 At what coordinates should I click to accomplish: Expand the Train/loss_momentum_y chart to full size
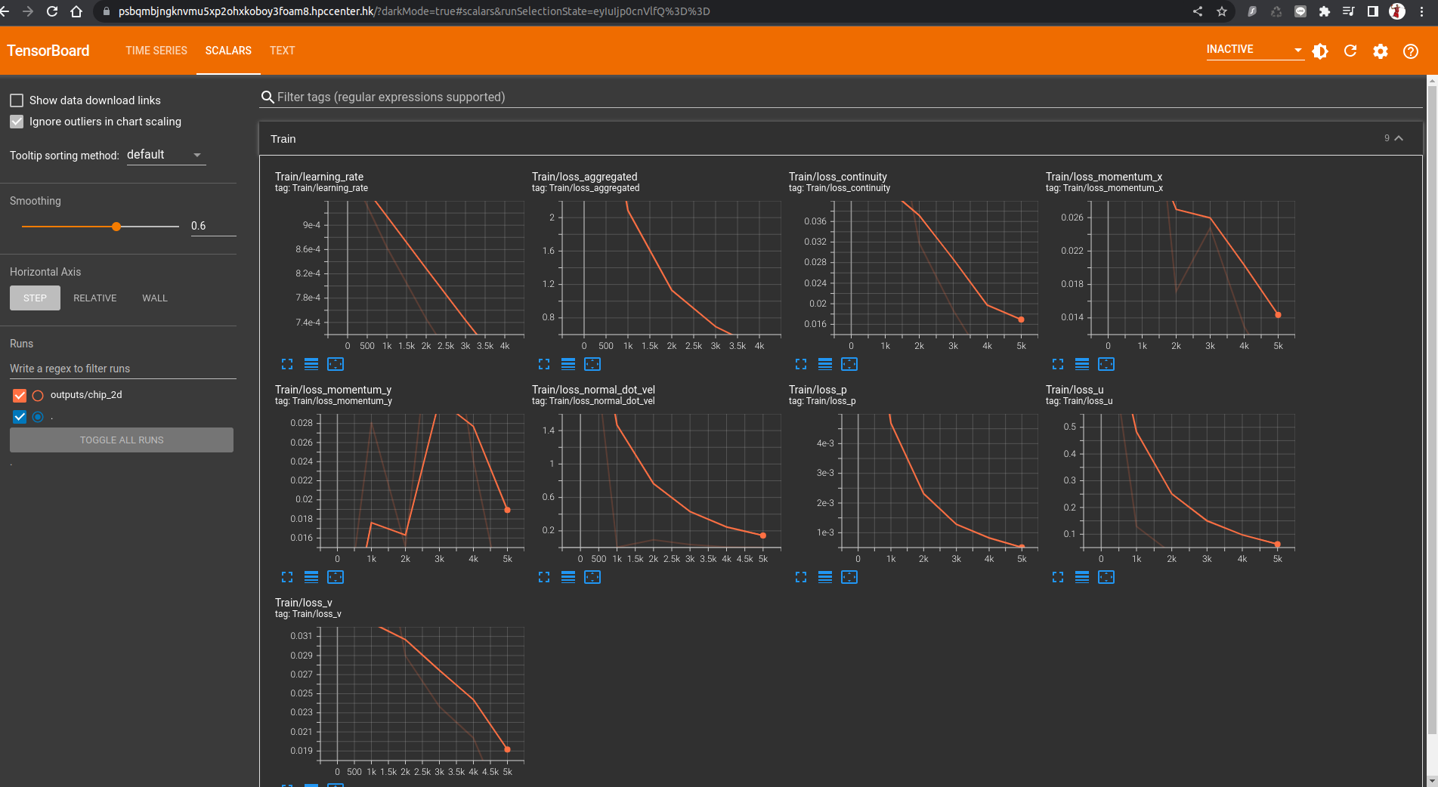[287, 577]
